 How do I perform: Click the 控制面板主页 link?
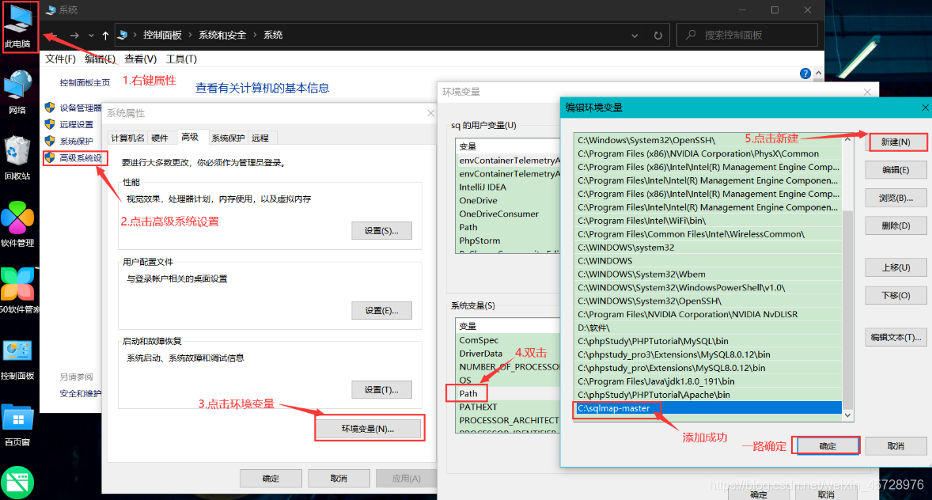pyautogui.click(x=85, y=82)
